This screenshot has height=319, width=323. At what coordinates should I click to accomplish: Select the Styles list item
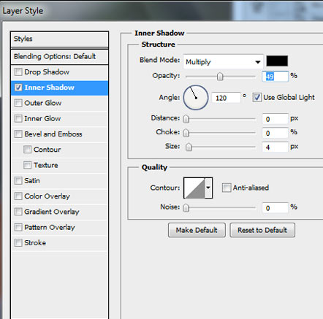[59, 39]
